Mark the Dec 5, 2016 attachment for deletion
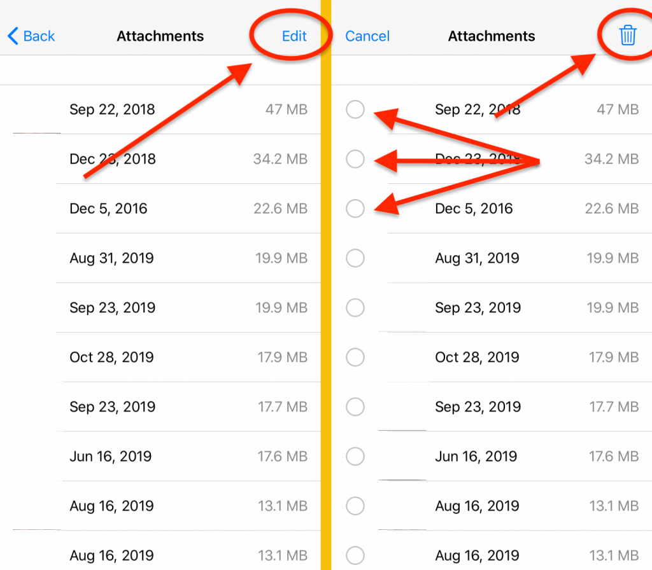The height and width of the screenshot is (570, 652). pyautogui.click(x=355, y=209)
